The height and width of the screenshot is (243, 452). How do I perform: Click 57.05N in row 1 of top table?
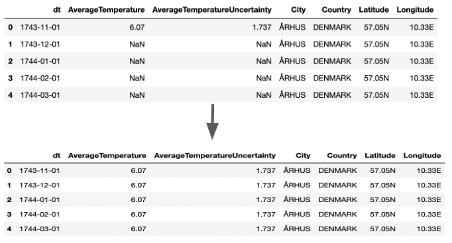376,44
